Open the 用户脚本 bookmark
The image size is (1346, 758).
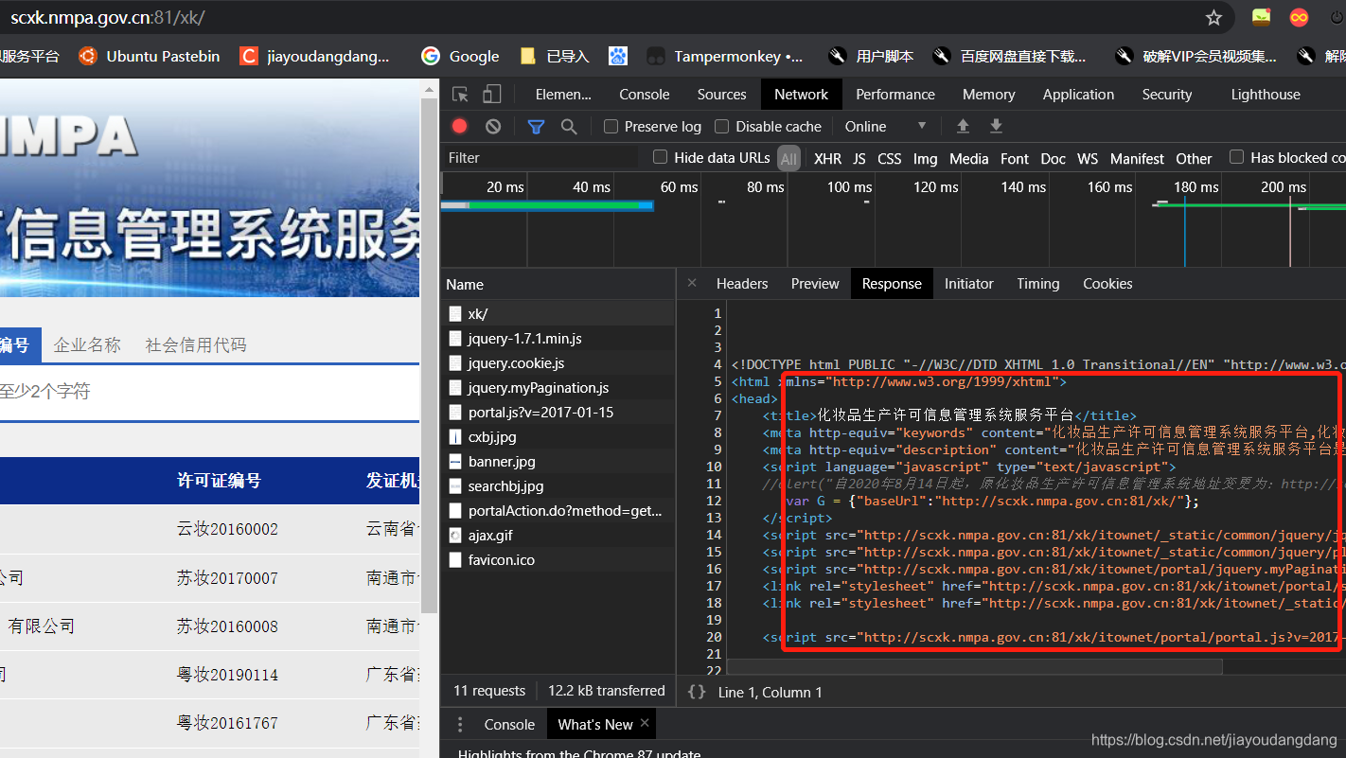871,57
